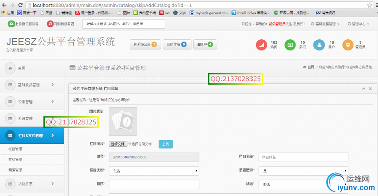Open the document management submenu item

32,159
